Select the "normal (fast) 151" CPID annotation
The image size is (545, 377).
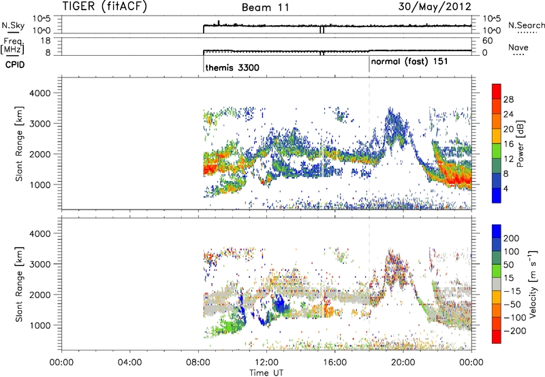click(409, 62)
